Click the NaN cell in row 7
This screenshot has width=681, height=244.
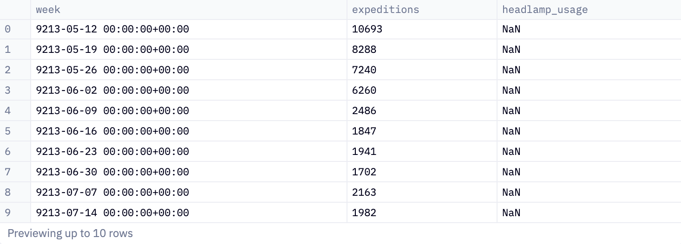[511, 172]
